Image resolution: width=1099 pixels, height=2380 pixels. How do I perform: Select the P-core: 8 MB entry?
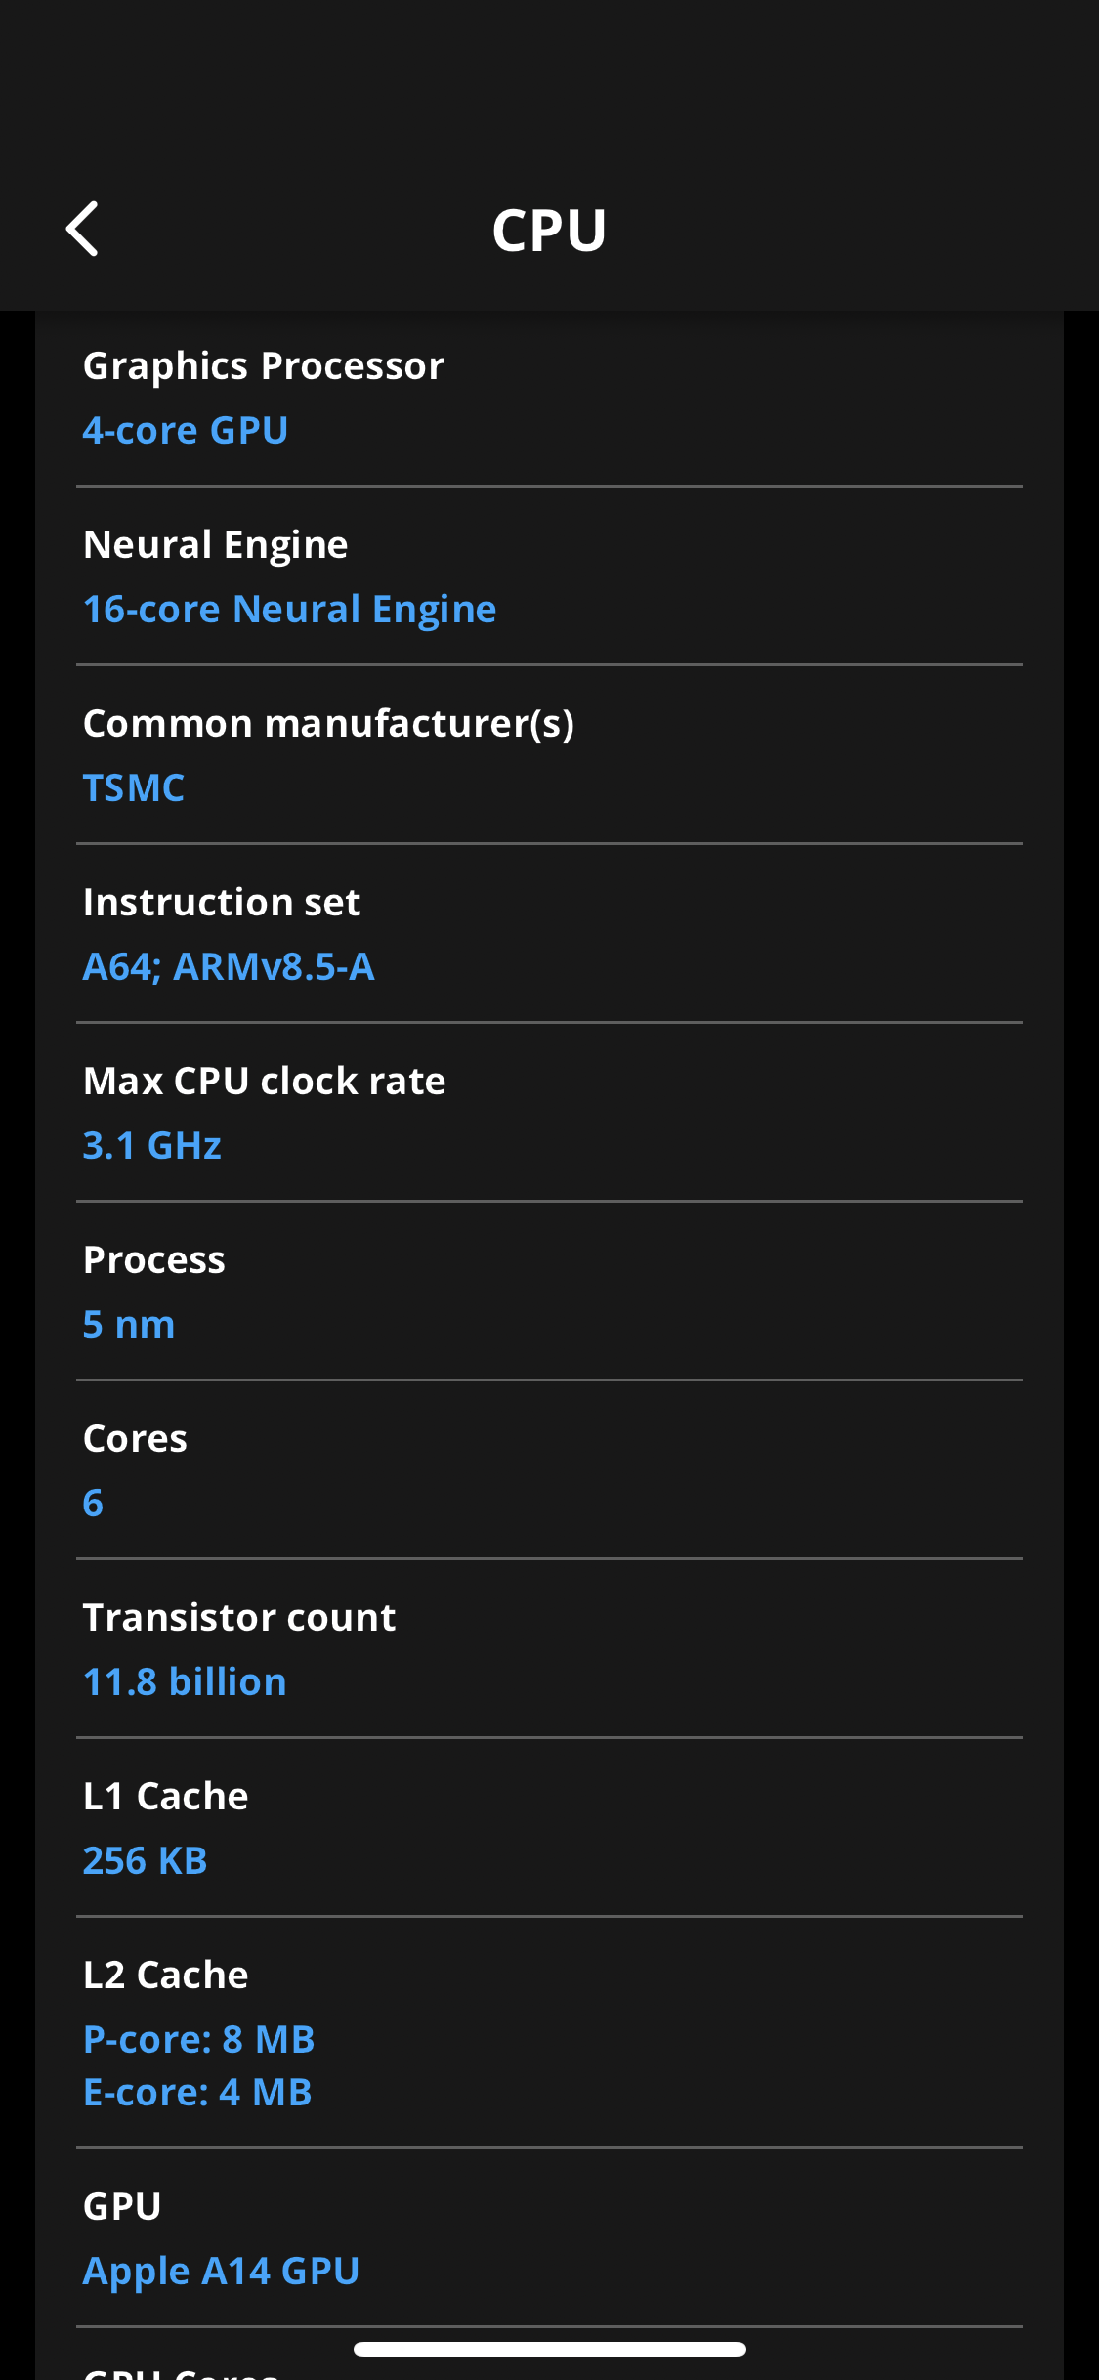click(199, 2039)
